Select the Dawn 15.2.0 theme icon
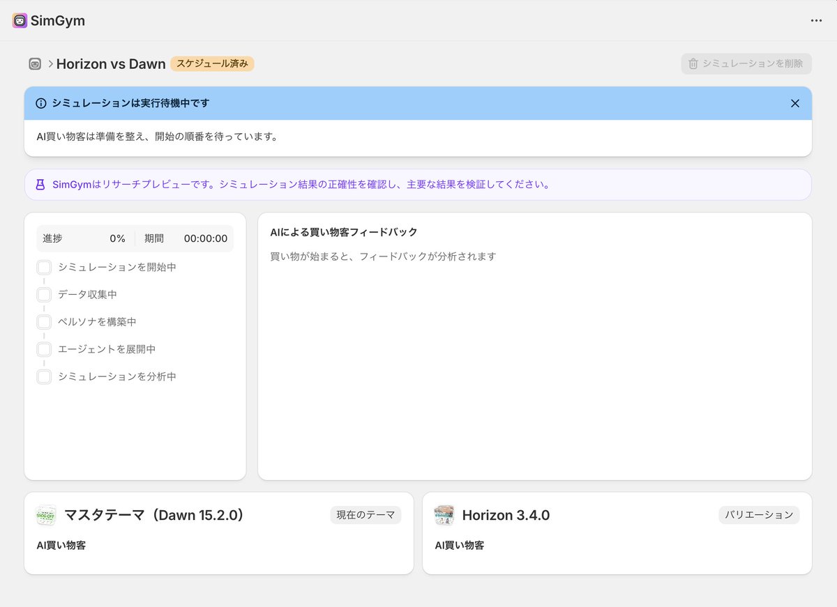The image size is (837, 607). 46,515
